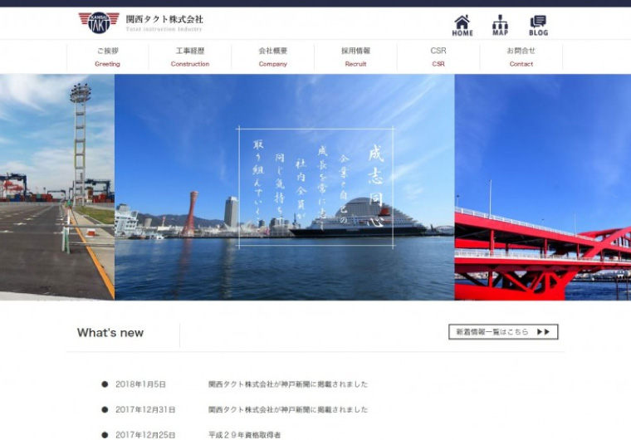The image size is (631, 440).
Task: Open the ご挨拶 Greeting menu
Action: tap(107, 56)
